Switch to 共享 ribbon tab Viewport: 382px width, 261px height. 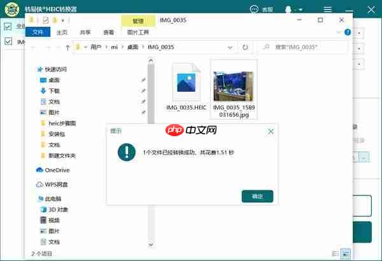click(85, 32)
